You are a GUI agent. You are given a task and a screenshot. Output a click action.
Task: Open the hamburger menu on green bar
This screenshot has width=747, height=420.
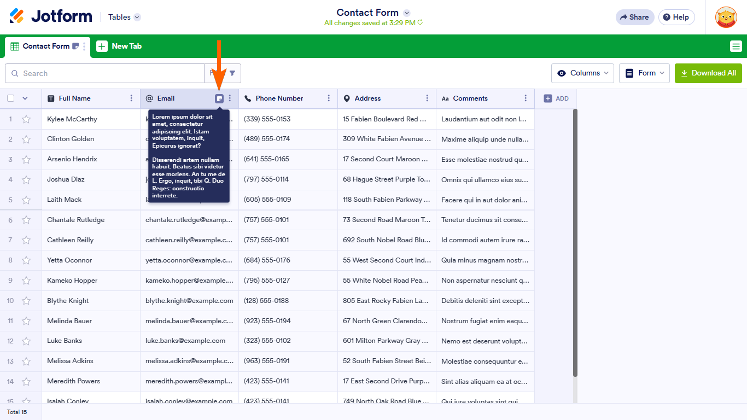pyautogui.click(x=736, y=46)
